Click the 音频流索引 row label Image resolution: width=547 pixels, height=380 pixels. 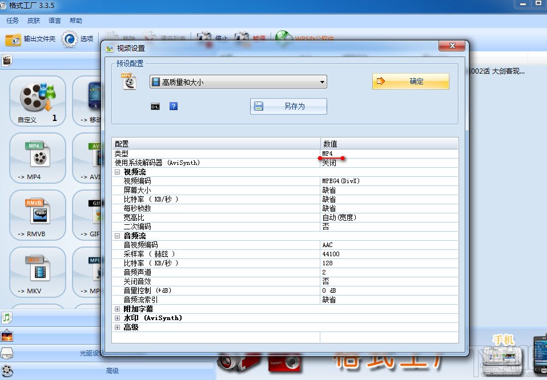point(140,300)
